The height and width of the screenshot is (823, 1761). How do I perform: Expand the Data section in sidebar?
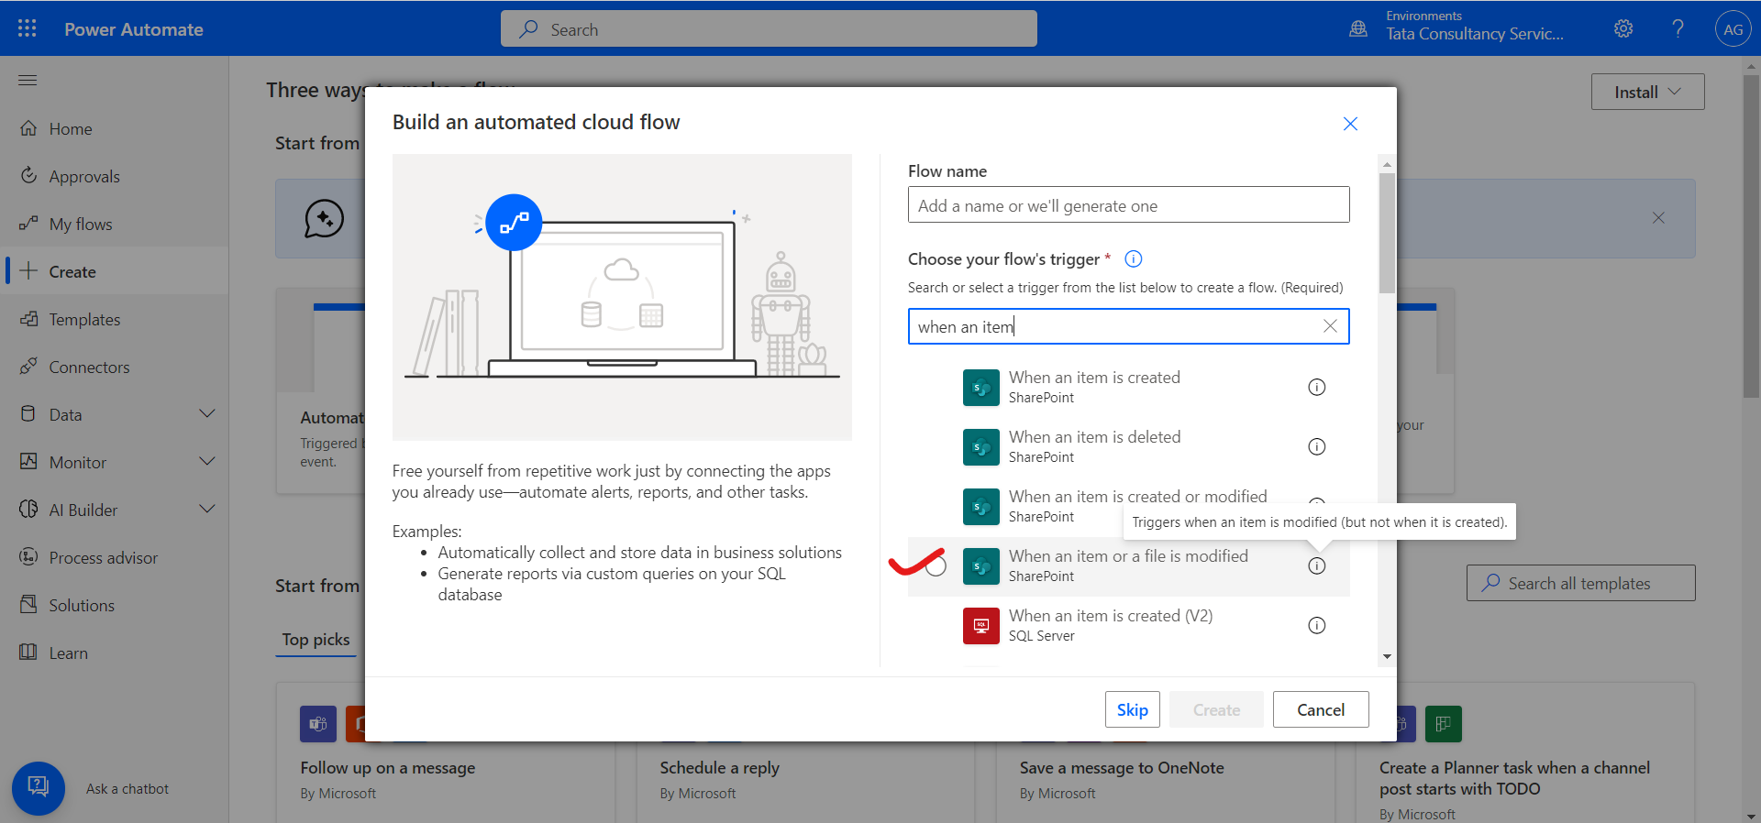(207, 414)
